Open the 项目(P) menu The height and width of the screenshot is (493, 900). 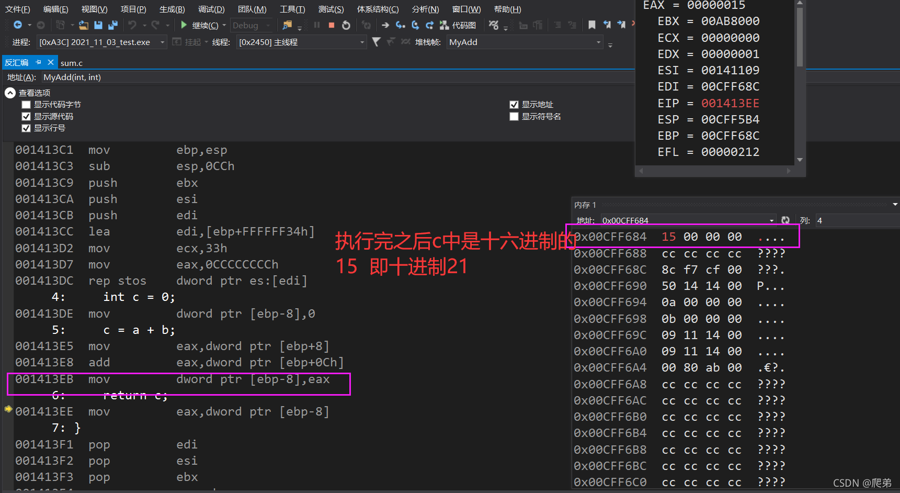coord(133,9)
